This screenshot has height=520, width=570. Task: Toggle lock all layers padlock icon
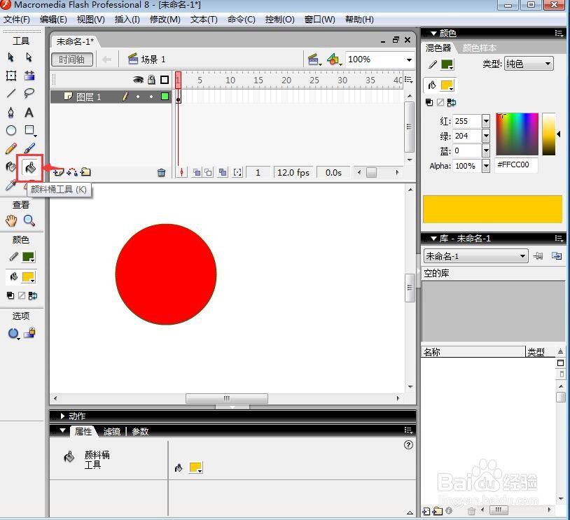pos(151,80)
